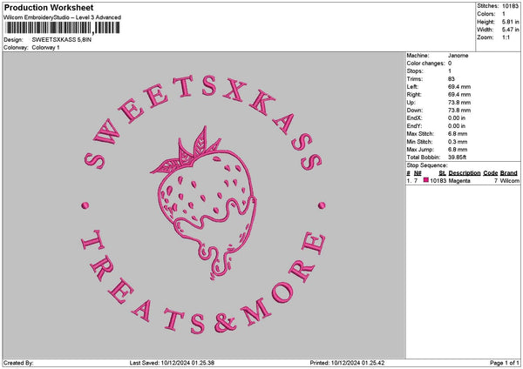This screenshot has width=523, height=369.
Task: Click the right magenta dot on the circle
Action: click(322, 205)
